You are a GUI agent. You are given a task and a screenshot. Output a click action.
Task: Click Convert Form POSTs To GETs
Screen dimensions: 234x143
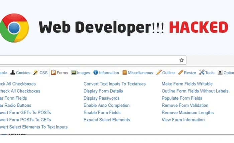coord(25,120)
